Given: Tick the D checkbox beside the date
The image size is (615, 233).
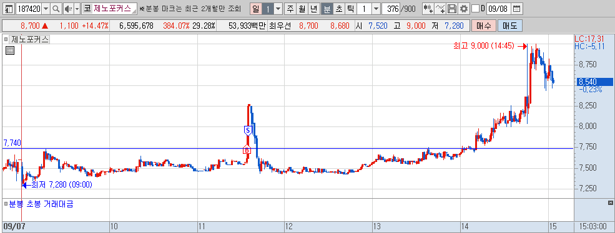Looking at the screenshot, I should point(475,8).
